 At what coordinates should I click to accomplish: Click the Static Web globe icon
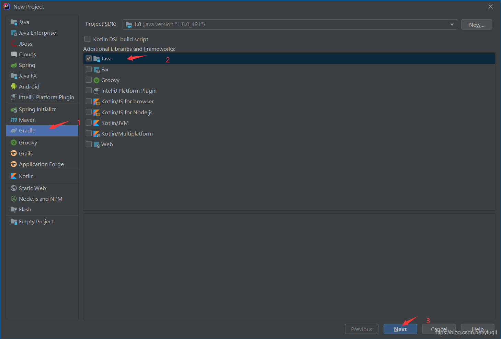coord(14,188)
